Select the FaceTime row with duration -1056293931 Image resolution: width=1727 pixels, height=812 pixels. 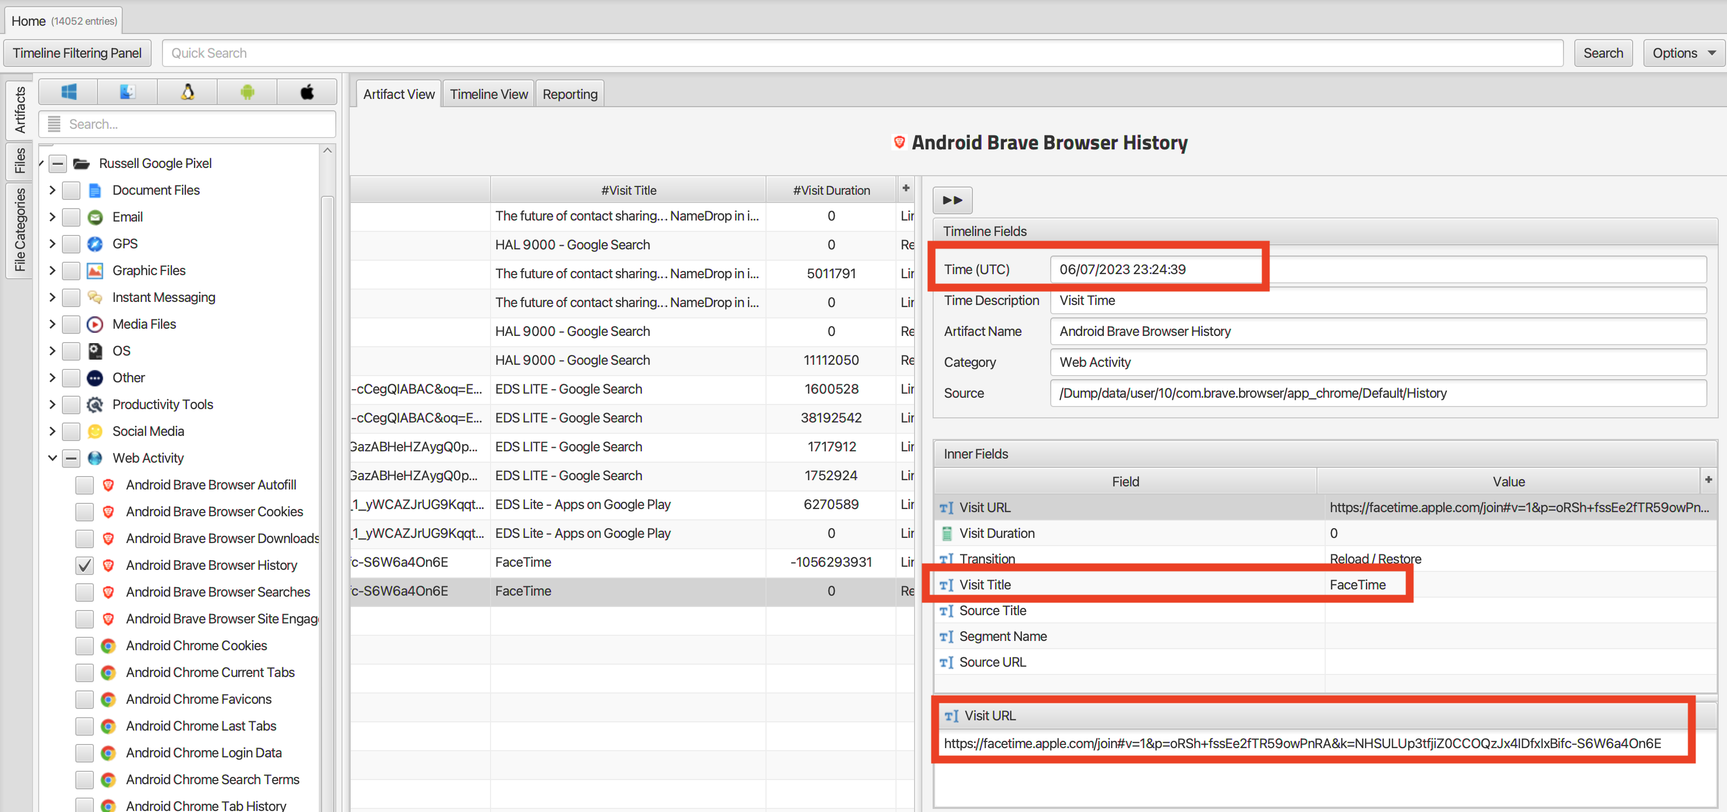[x=631, y=562]
